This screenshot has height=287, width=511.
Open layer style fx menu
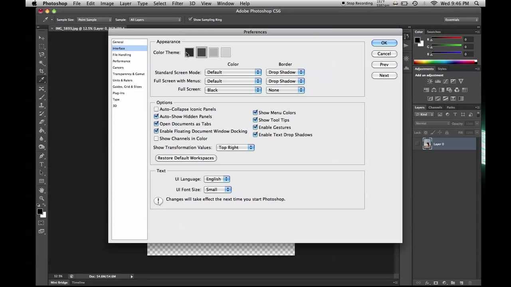click(427, 283)
